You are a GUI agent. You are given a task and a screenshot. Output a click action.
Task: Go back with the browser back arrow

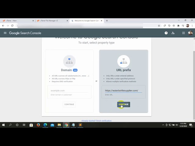3,26
